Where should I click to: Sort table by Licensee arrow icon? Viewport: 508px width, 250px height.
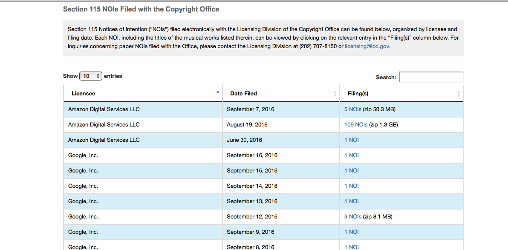coord(218,92)
